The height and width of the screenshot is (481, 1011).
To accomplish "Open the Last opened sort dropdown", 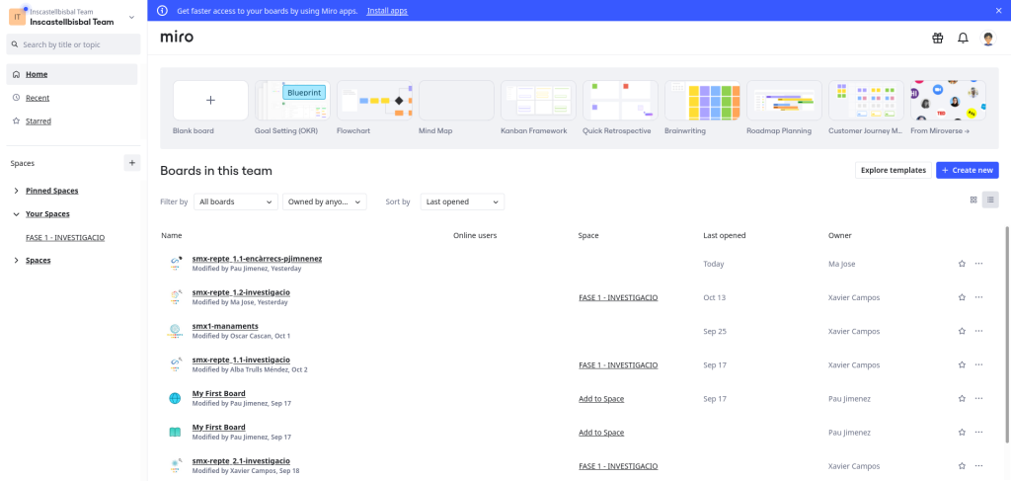I will point(462,201).
